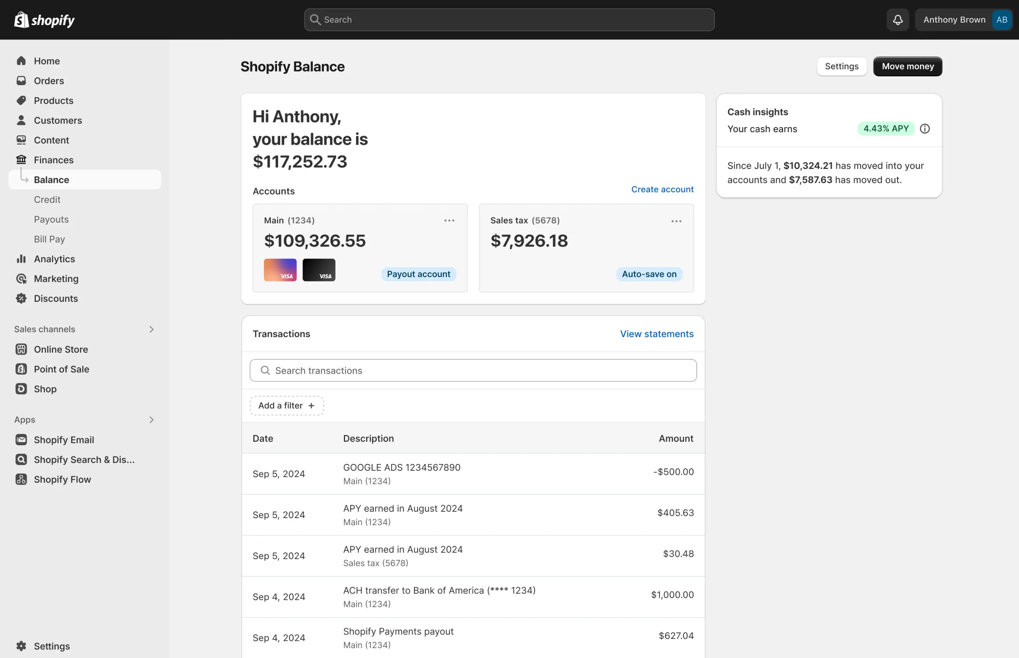Image resolution: width=1019 pixels, height=658 pixels.
Task: Focus the top Search bar
Action: coord(509,19)
